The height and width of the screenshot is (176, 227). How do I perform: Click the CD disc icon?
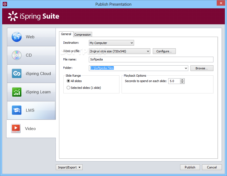(17, 55)
